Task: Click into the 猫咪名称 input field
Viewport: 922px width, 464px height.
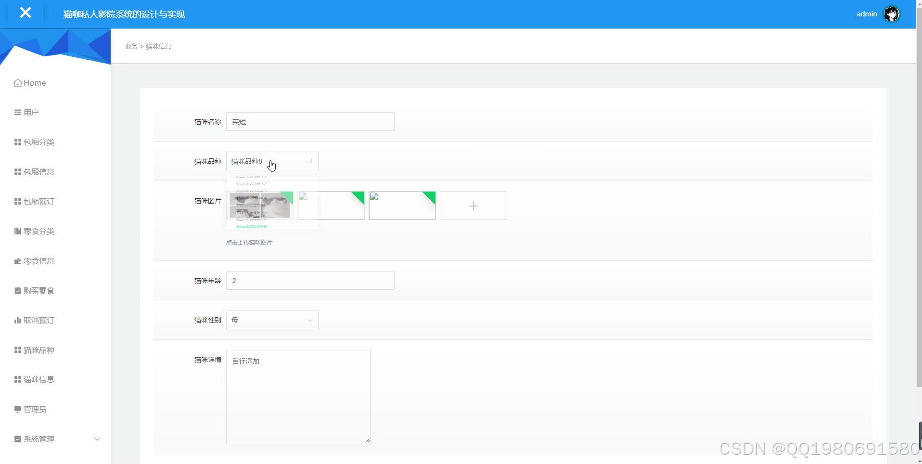Action: tap(310, 122)
